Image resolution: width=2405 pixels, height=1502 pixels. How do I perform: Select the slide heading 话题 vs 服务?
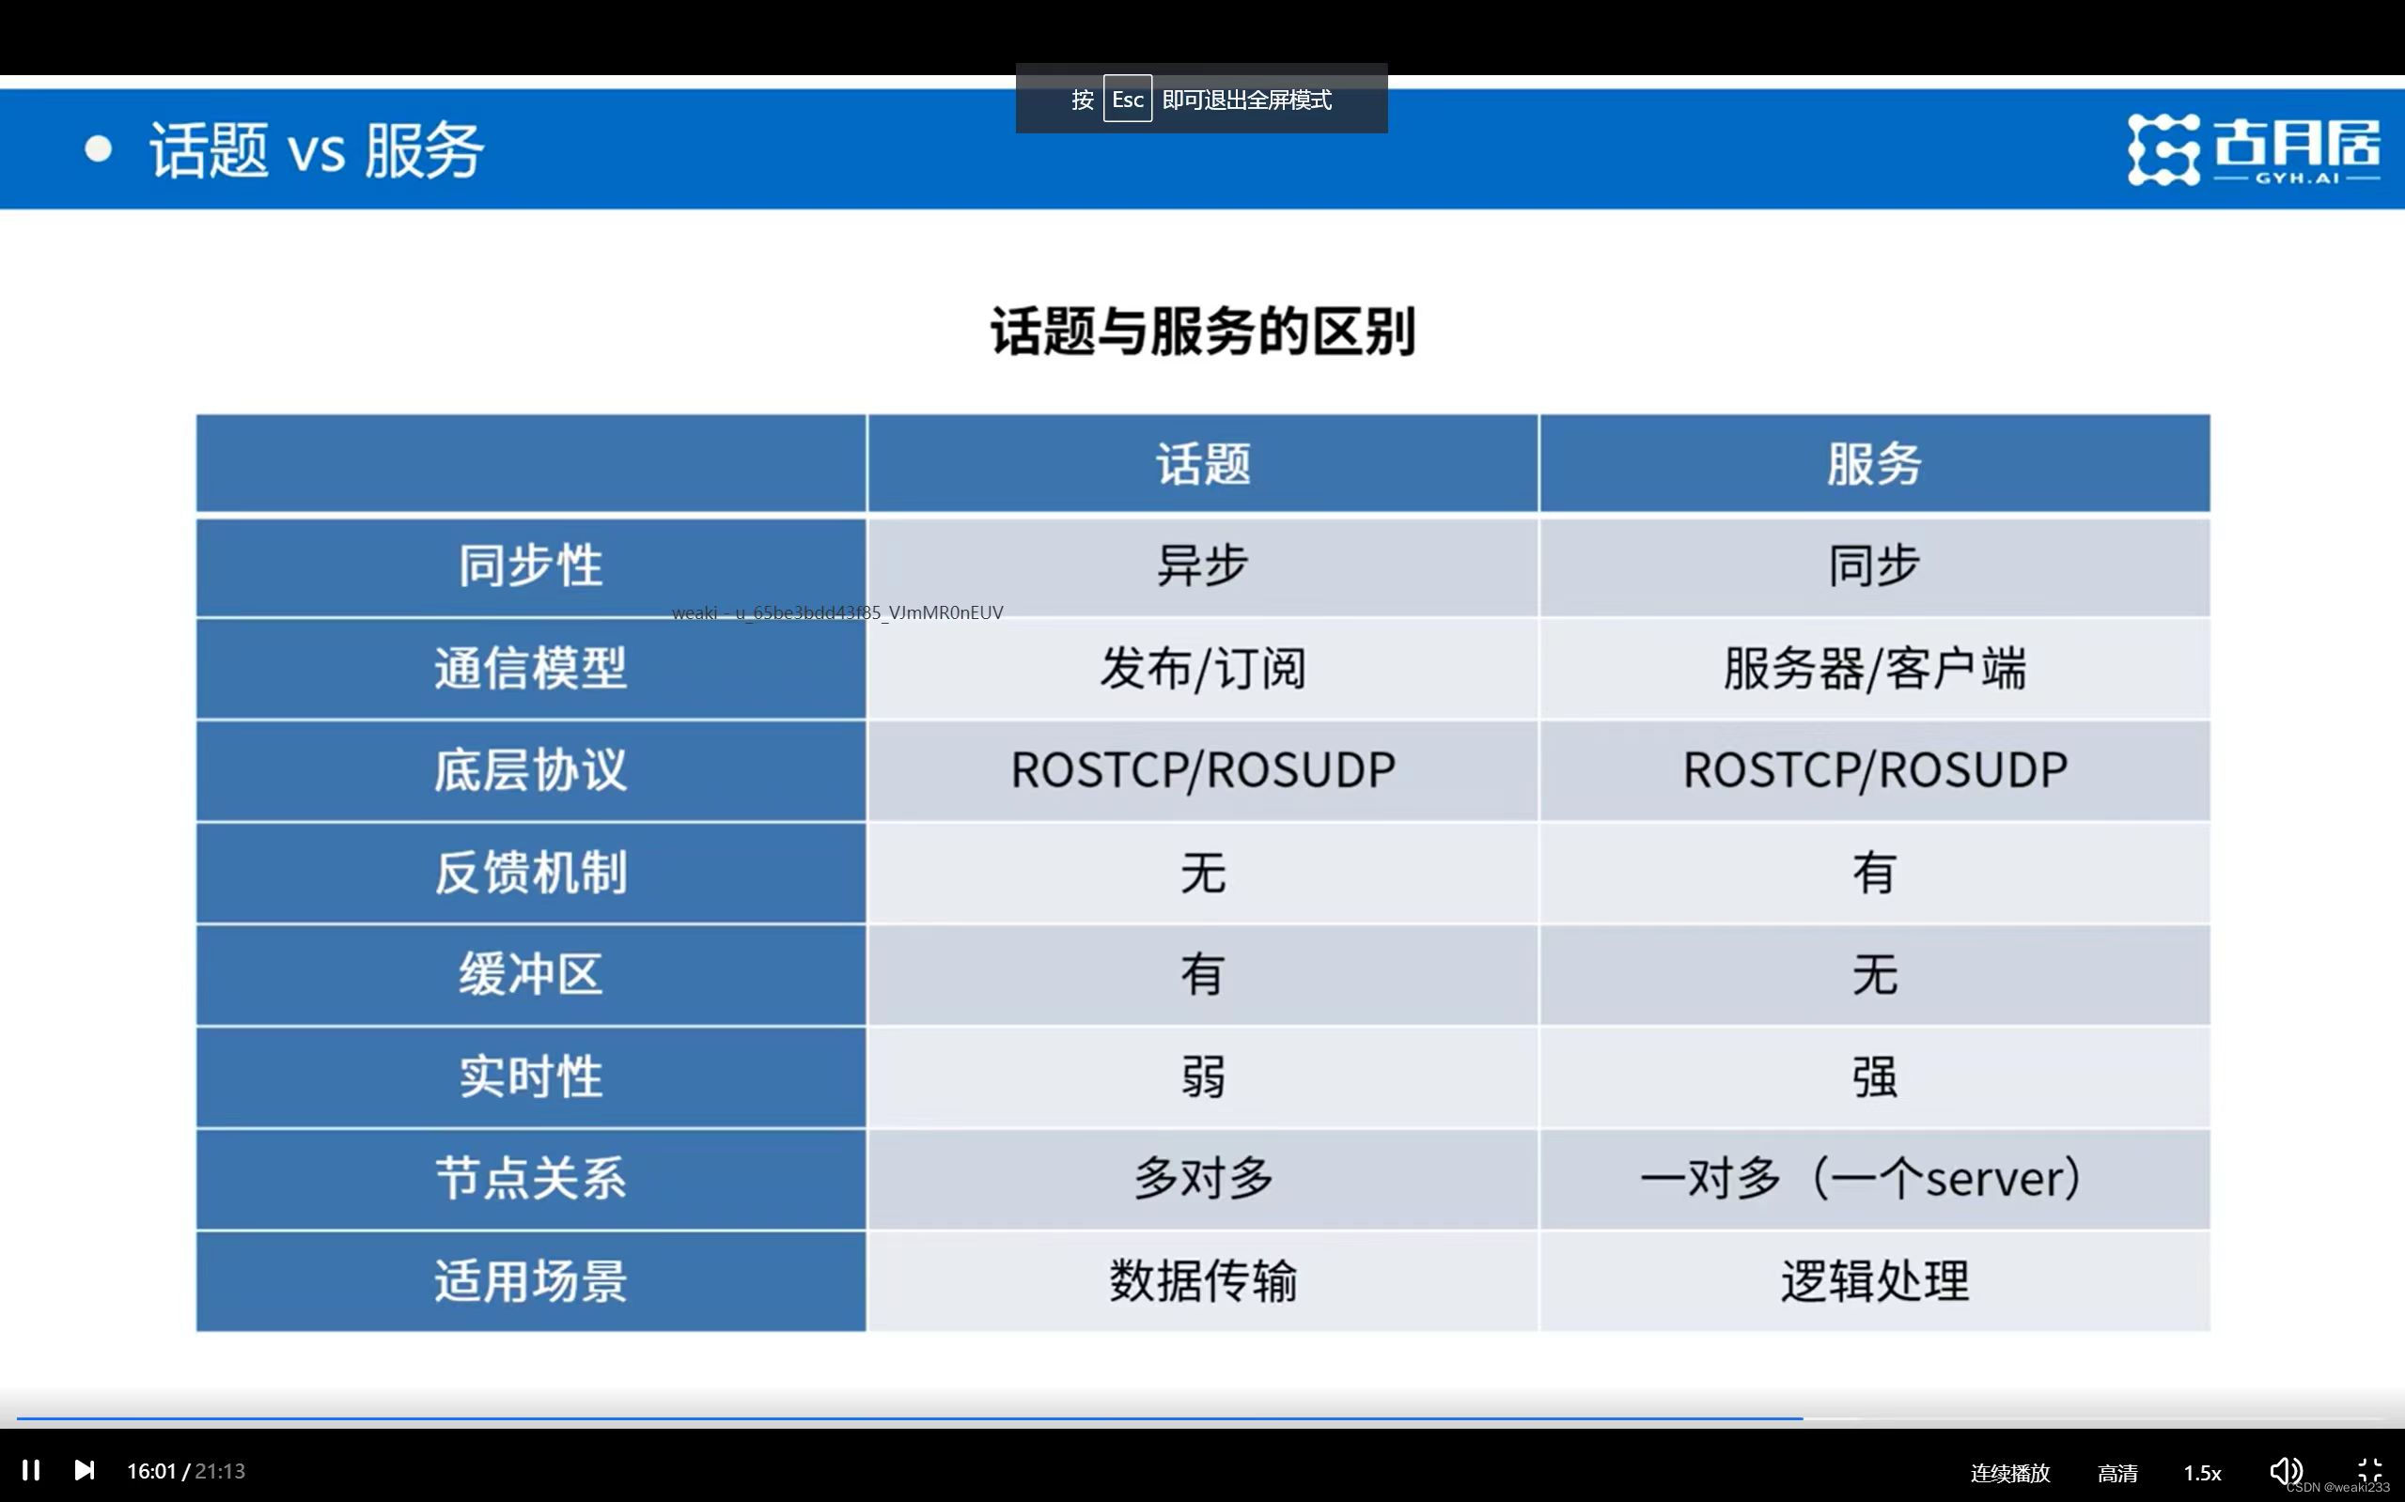(317, 151)
